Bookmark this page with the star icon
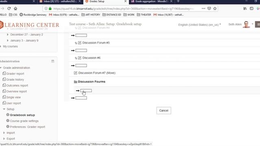Image resolution: width=260 pixels, height=146 pixels. tap(215, 9)
